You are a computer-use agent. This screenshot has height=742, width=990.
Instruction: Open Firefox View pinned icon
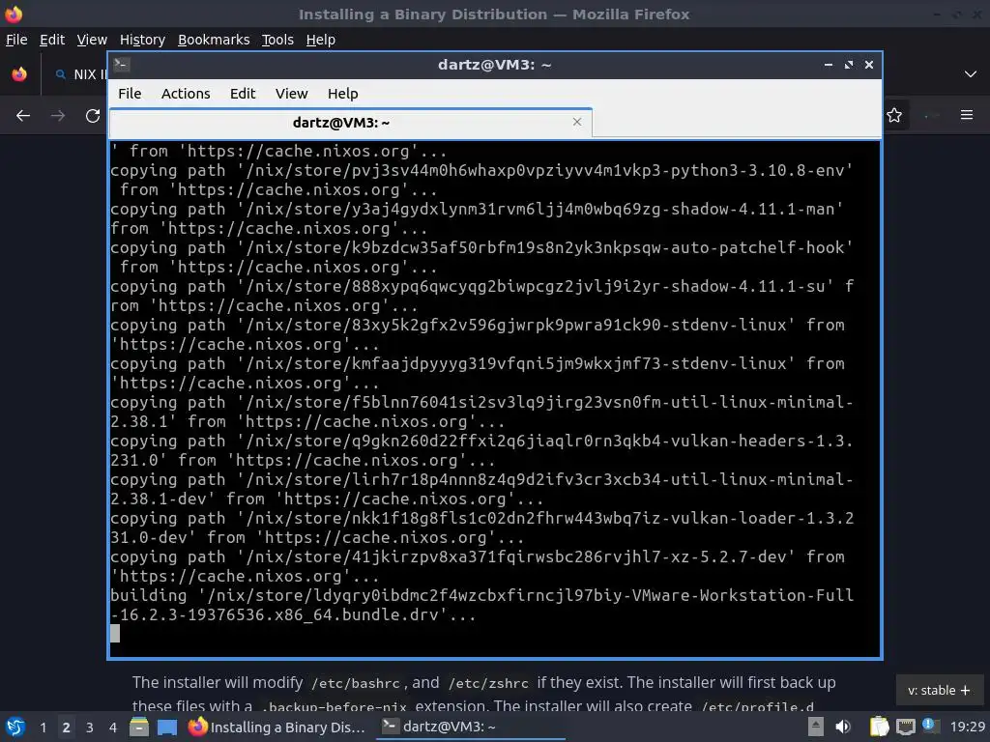19,73
